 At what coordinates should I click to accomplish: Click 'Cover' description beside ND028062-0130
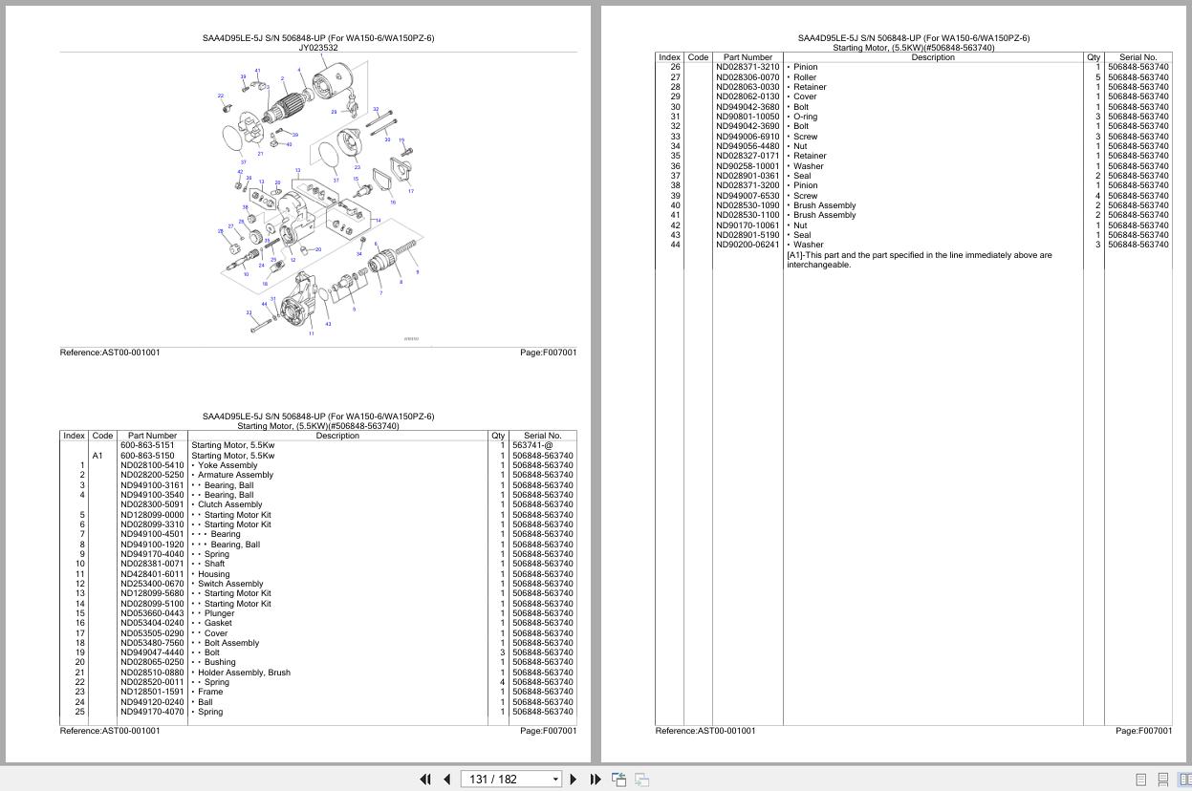coord(805,96)
